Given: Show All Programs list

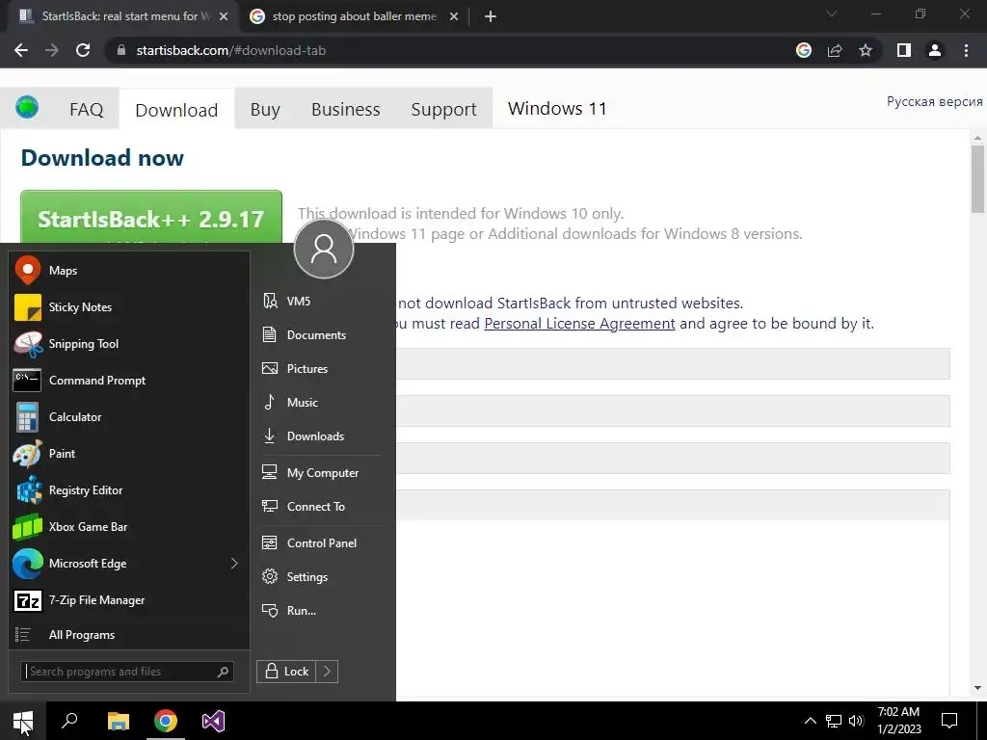Looking at the screenshot, I should click(129, 634).
